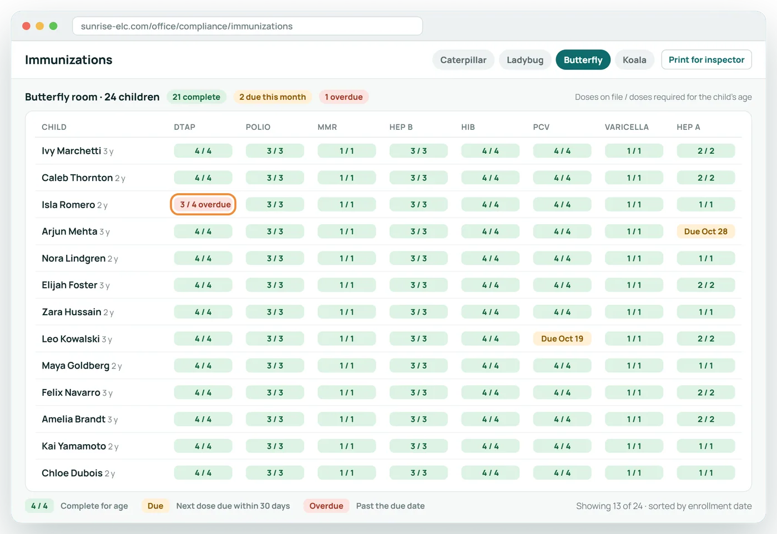777x534 pixels.
Task: Select the 1 overdue summary chip
Action: (x=344, y=97)
